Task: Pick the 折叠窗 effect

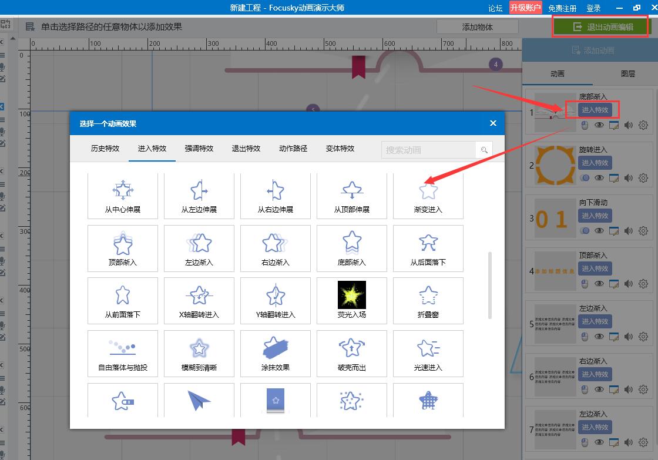Action: point(428,301)
